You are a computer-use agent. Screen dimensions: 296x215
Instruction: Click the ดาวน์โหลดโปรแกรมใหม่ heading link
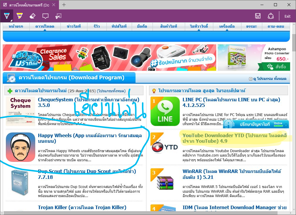pyautogui.click(x=41, y=91)
